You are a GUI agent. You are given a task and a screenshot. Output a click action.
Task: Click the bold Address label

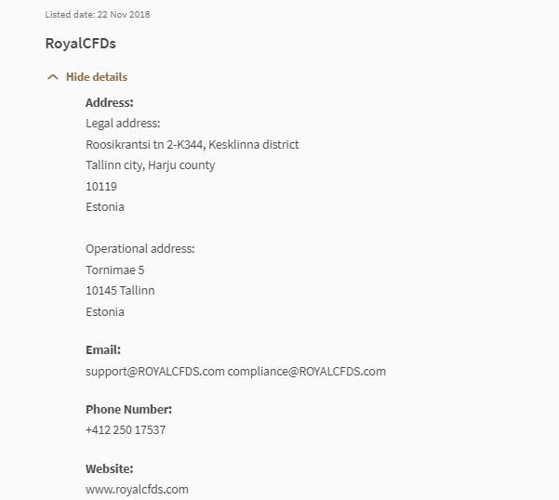[110, 103]
